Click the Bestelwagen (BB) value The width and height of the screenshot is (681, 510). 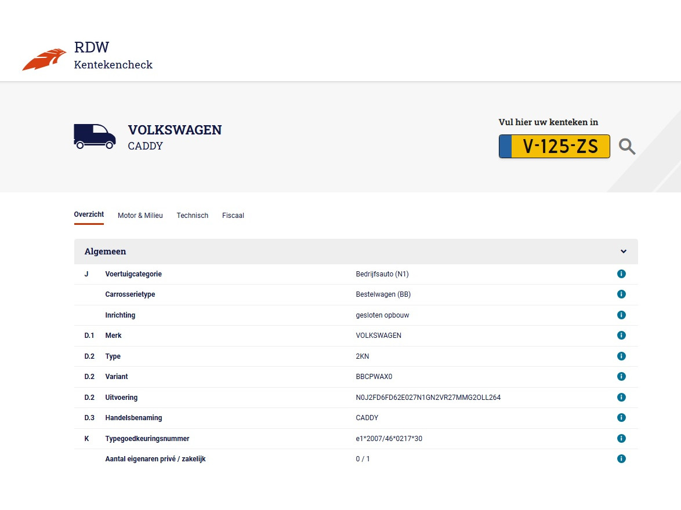pos(383,295)
